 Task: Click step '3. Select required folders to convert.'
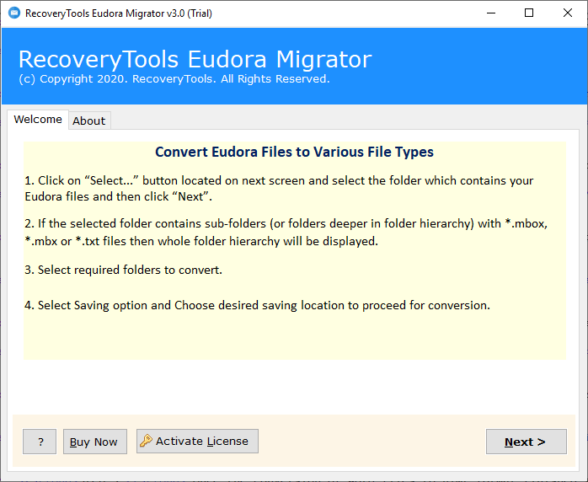(x=123, y=270)
